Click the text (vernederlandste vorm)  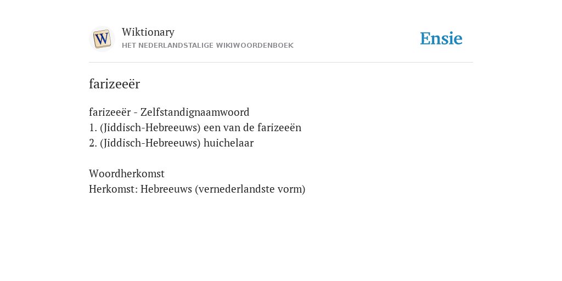[250, 189]
